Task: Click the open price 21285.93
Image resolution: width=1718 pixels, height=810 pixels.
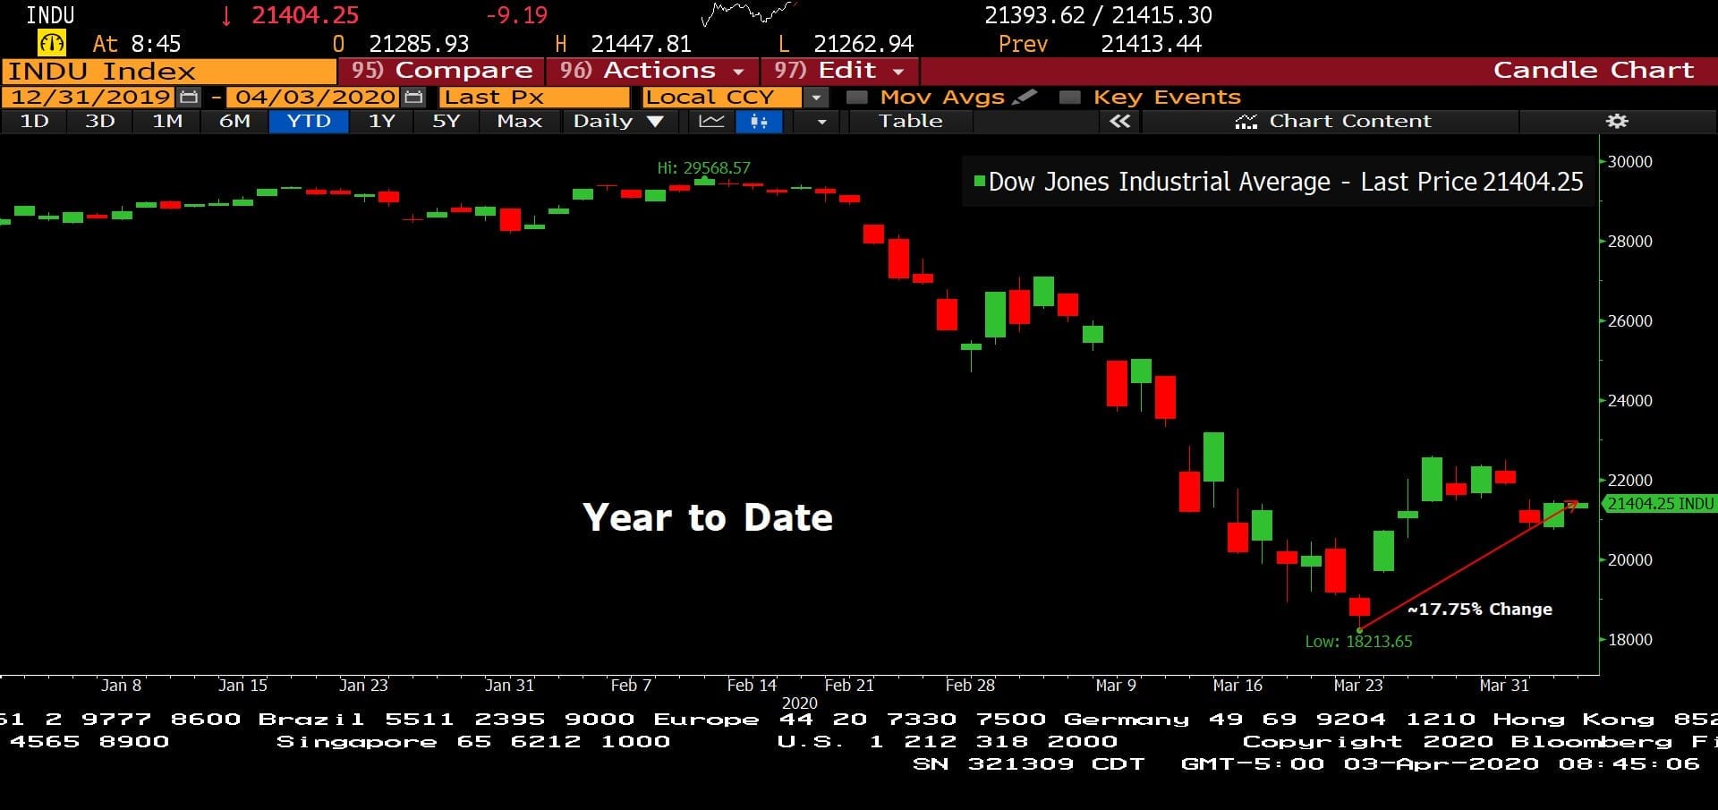Action: [x=419, y=44]
